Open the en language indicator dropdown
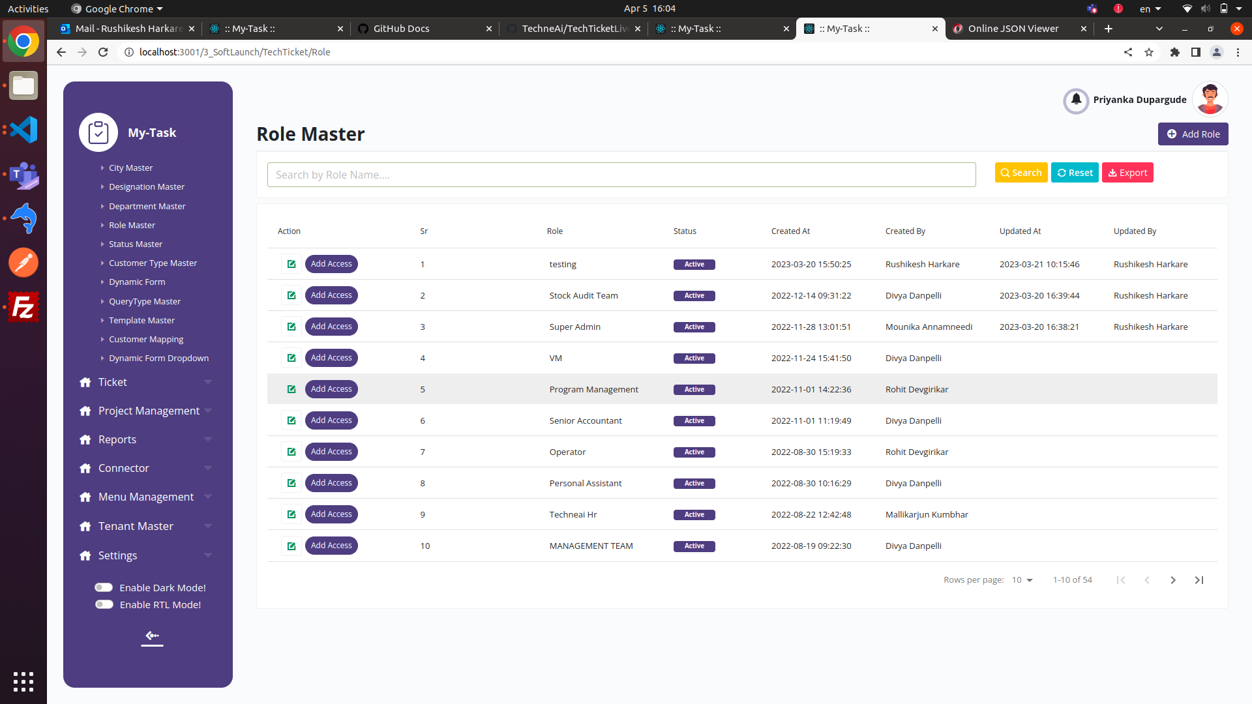The width and height of the screenshot is (1252, 704). click(x=1150, y=9)
